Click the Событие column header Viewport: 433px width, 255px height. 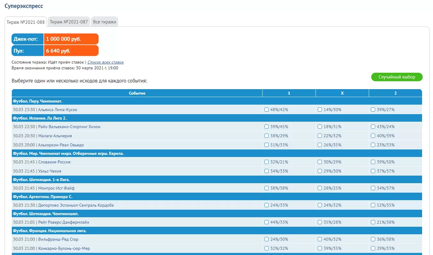pyautogui.click(x=137, y=93)
